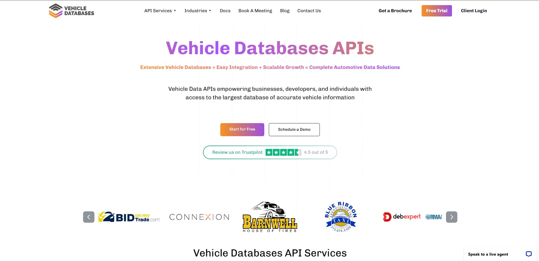Open the live agent chat icon

(x=529, y=254)
